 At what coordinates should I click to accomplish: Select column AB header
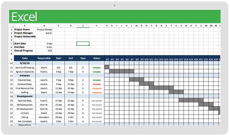(x=211, y=26)
